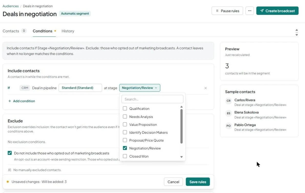This screenshot has width=305, height=193.
Task: Click the ES avatar for Elena Sokolova
Action: click(228, 113)
